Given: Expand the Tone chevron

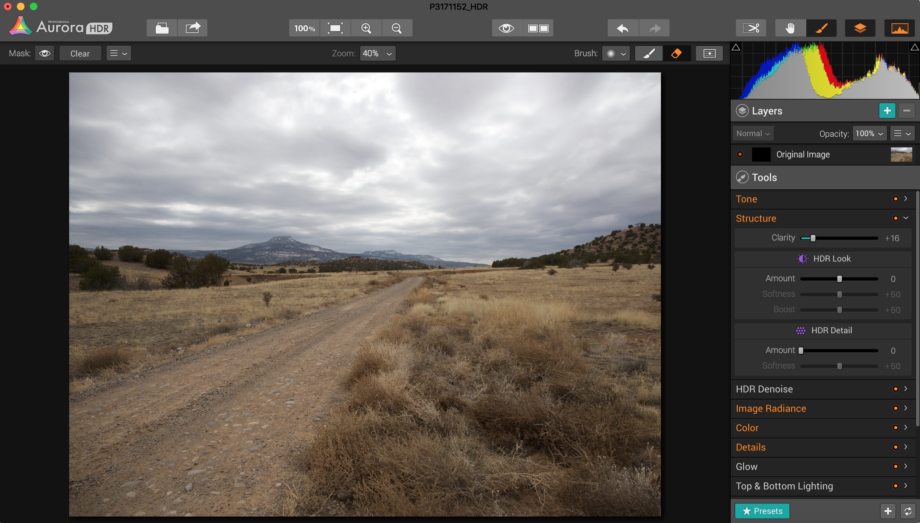Looking at the screenshot, I should click(906, 199).
